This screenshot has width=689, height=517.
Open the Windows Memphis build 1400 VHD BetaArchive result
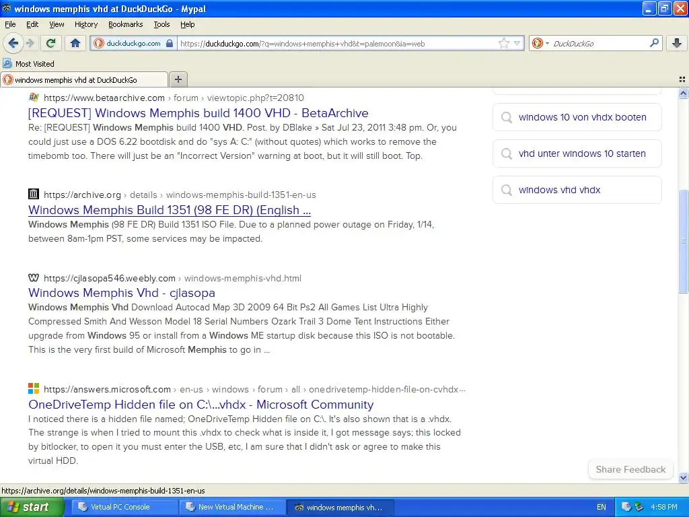coord(198,113)
